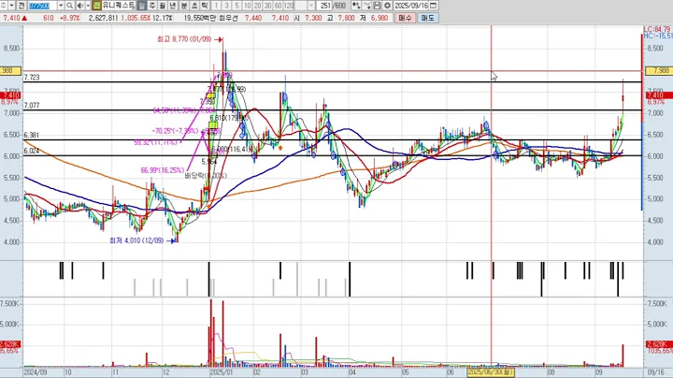Choose the 1 interval button
673x378 pixels.
click(216, 6)
